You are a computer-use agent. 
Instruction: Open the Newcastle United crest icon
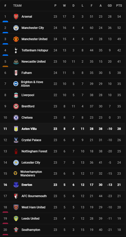point(16,62)
